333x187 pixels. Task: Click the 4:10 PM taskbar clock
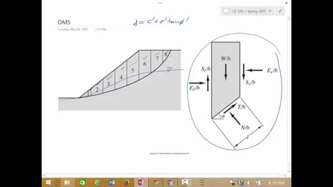click(276, 183)
